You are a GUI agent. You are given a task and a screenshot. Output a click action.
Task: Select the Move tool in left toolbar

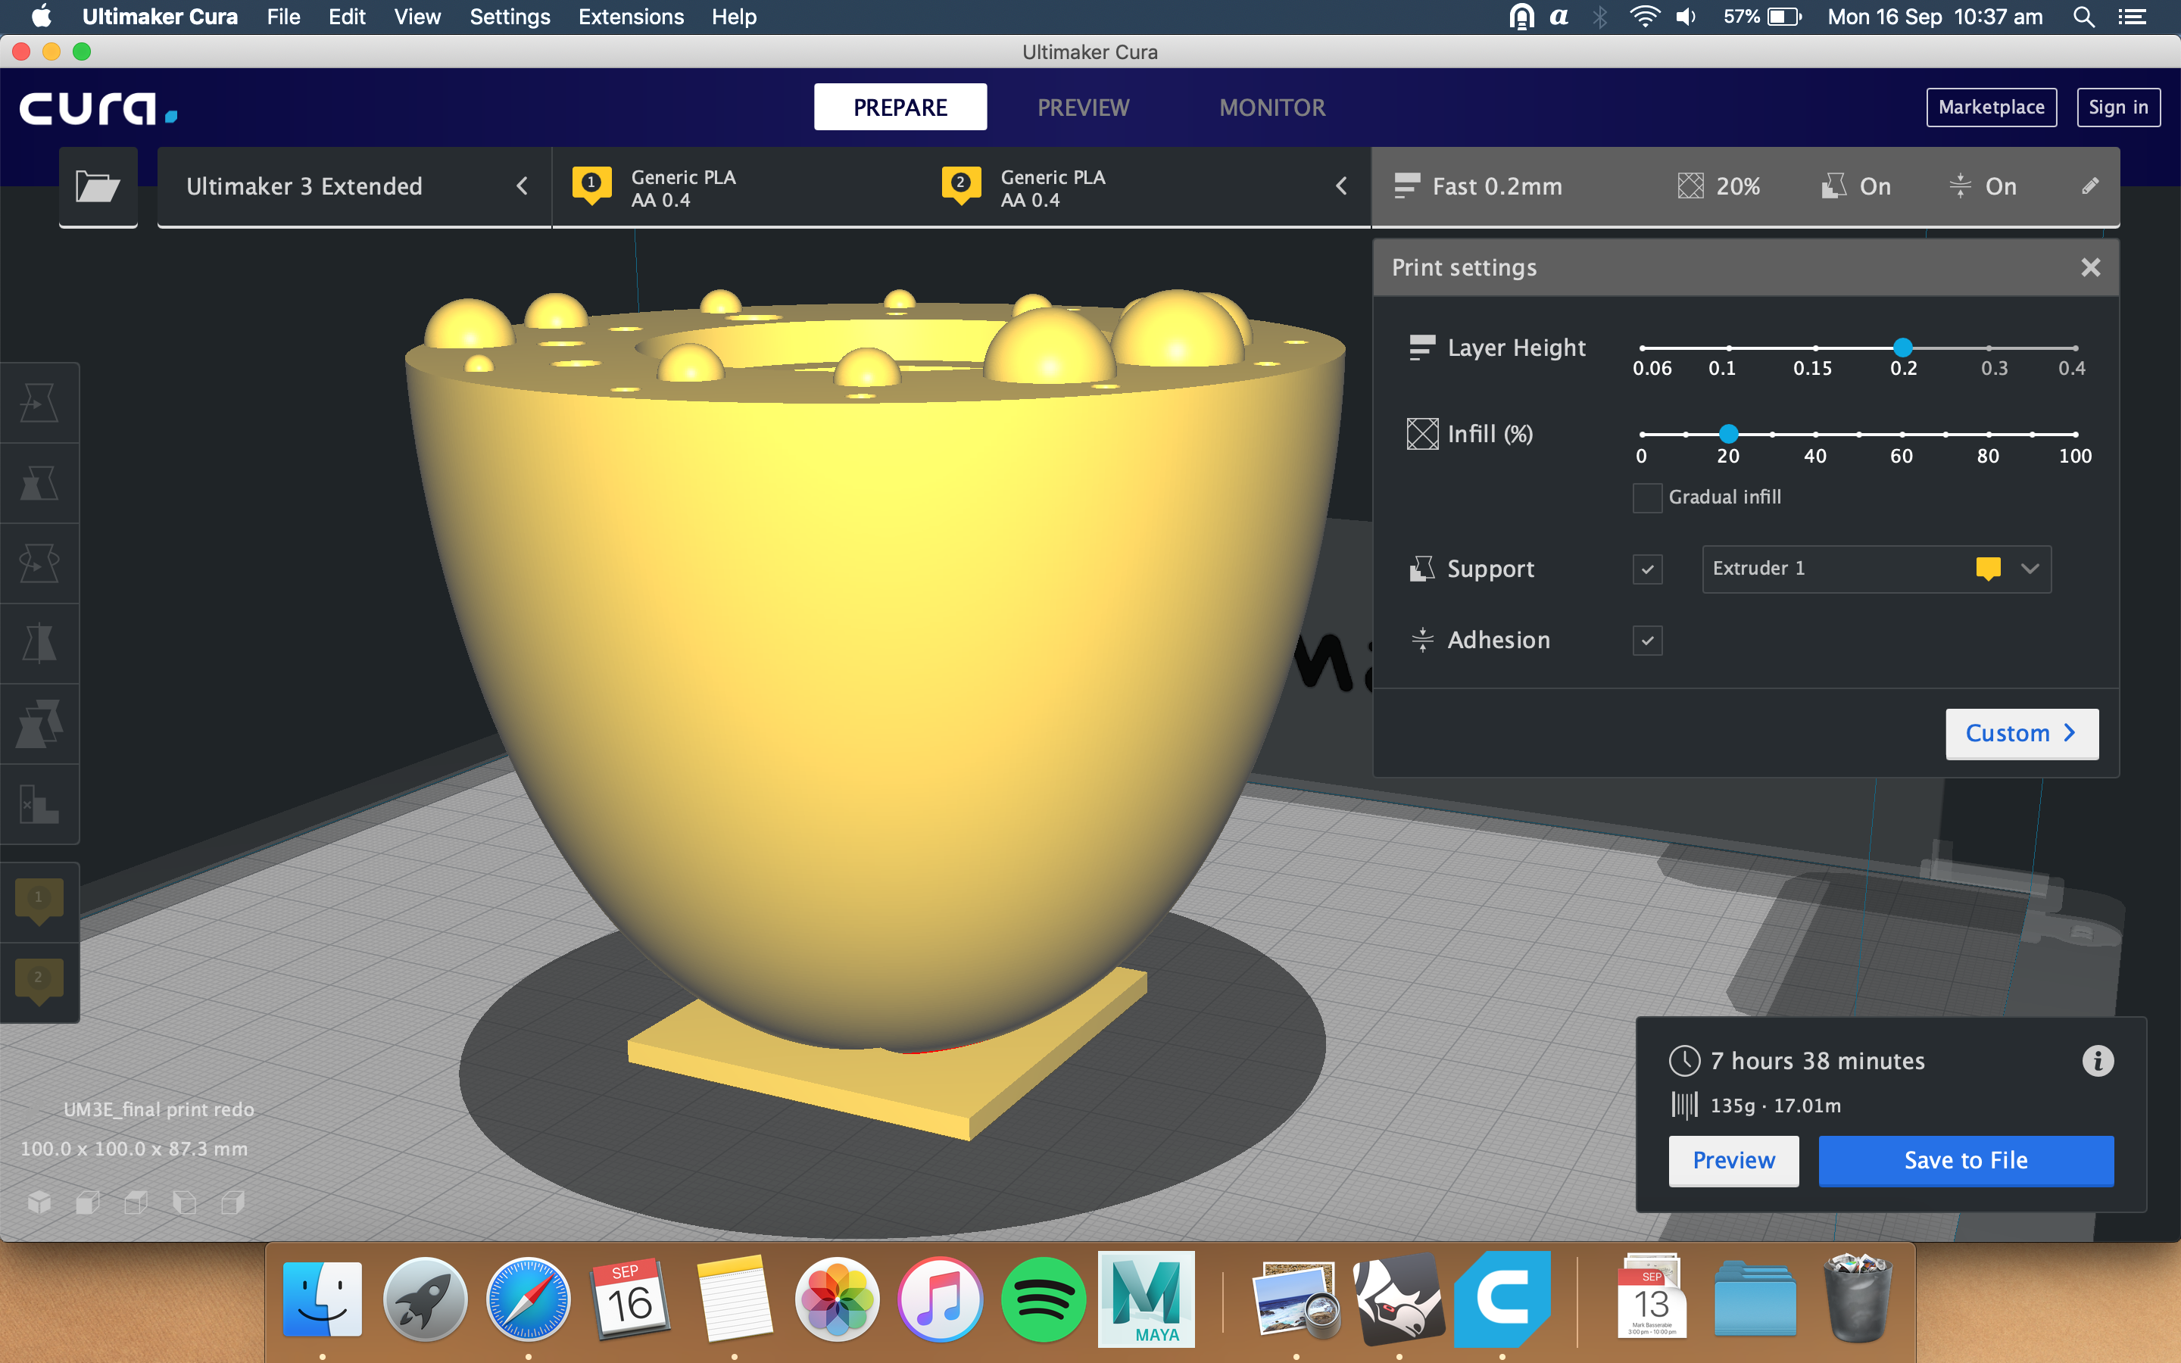(x=39, y=403)
